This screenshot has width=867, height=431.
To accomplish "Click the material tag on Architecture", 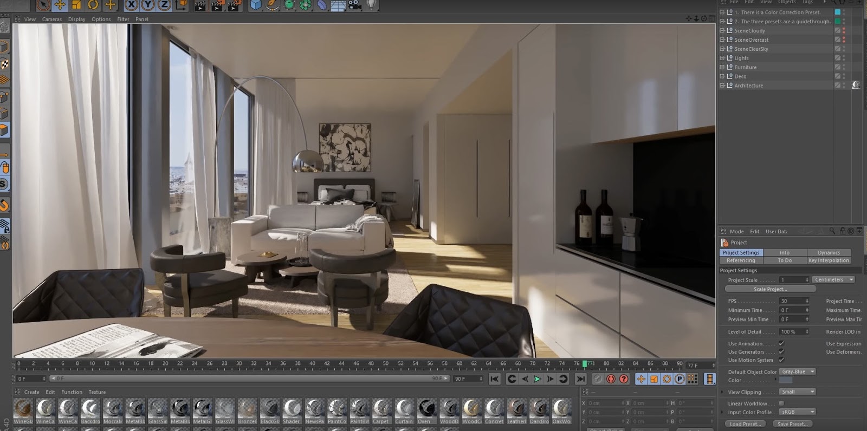I will tap(856, 85).
